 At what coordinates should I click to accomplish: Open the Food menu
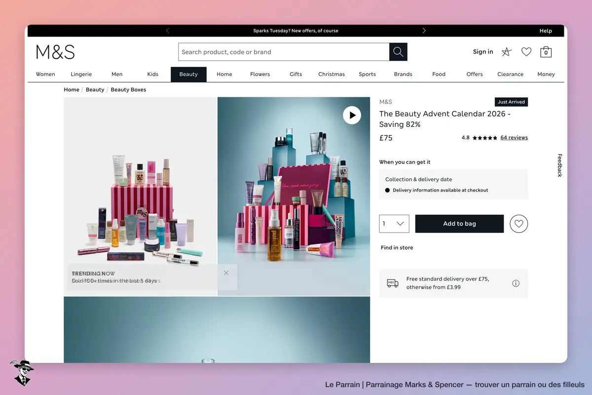pos(439,74)
